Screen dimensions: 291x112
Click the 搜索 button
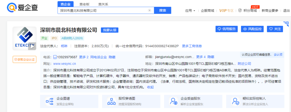pyautogui.click(x=162, y=10)
